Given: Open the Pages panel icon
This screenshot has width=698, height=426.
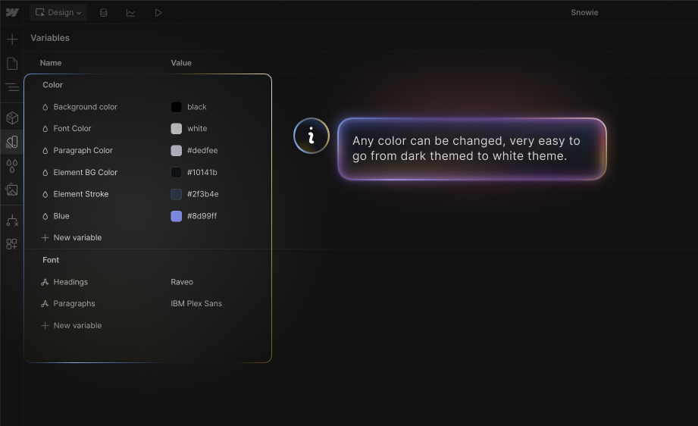Looking at the screenshot, I should pos(12,64).
